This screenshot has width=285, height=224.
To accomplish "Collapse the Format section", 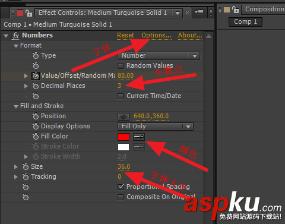I will coord(16,46).
